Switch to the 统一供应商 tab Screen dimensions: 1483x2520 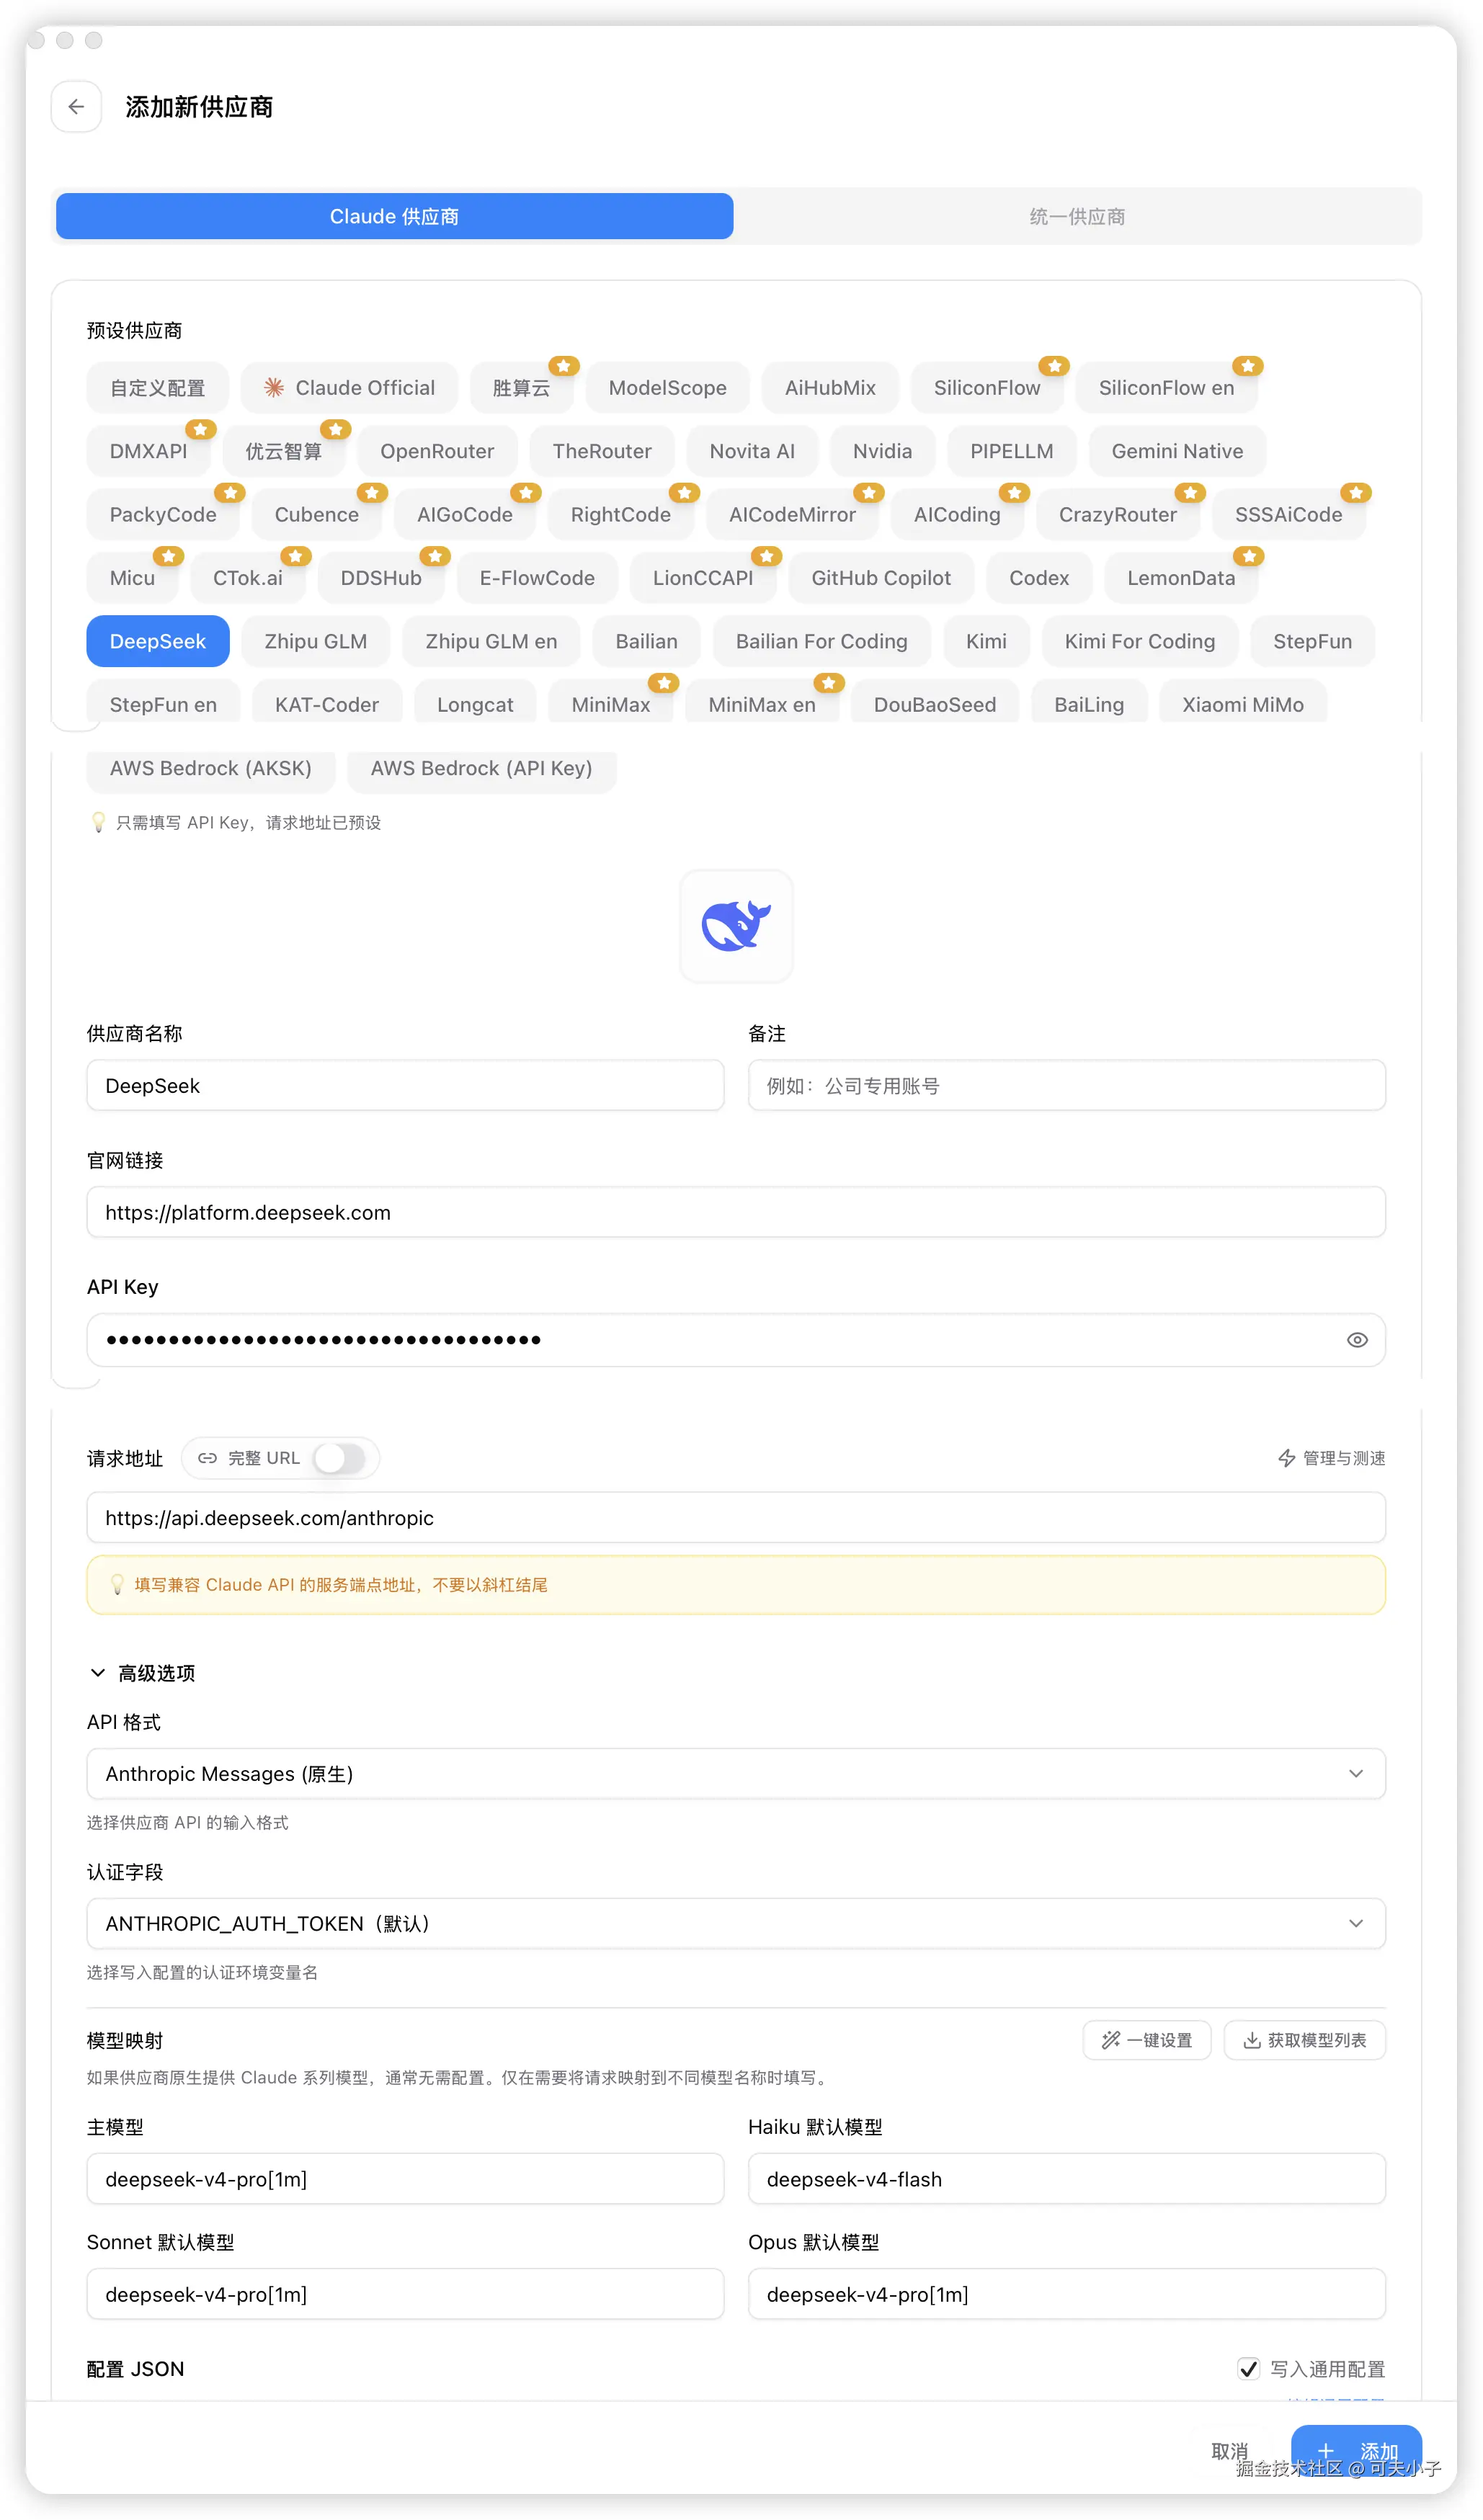1076,216
